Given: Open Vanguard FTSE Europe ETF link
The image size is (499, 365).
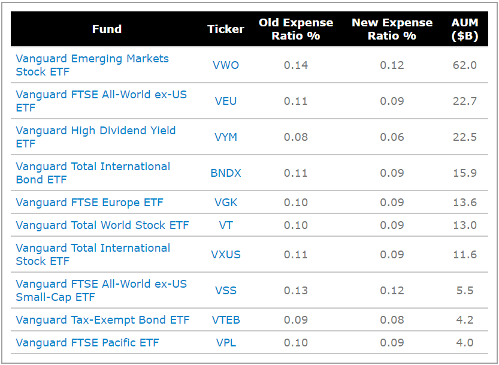Looking at the screenshot, I should 89,203.
